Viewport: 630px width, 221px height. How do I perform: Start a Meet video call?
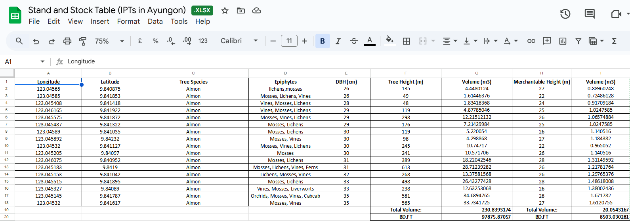[x=616, y=14]
